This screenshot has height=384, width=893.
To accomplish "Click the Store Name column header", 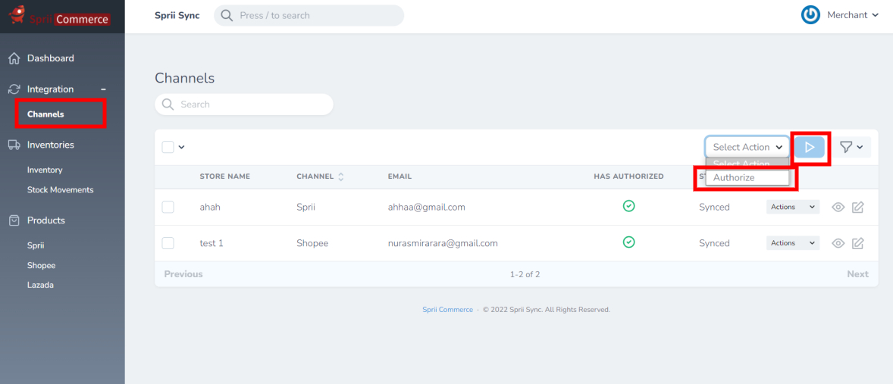I will click(x=225, y=176).
